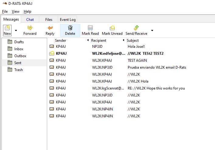Viewport: 215px width, 150px height.
Task: Click recipient NP3JD in the first row
Action: (x=97, y=47)
